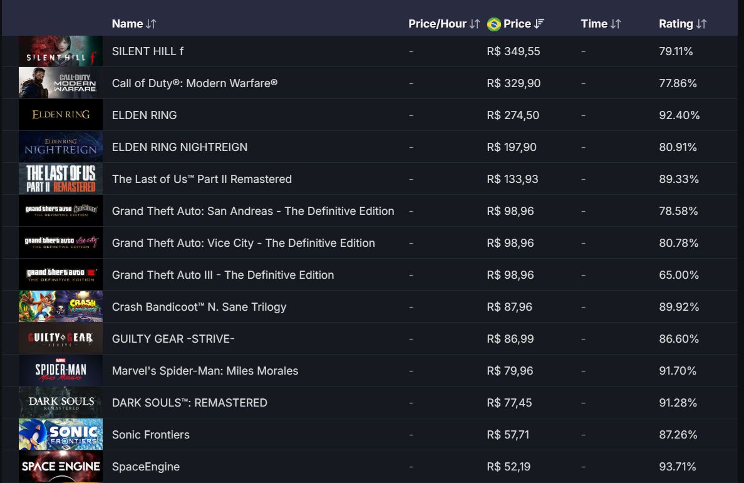Click the 80.91% rating value
The image size is (744, 483).
point(678,147)
